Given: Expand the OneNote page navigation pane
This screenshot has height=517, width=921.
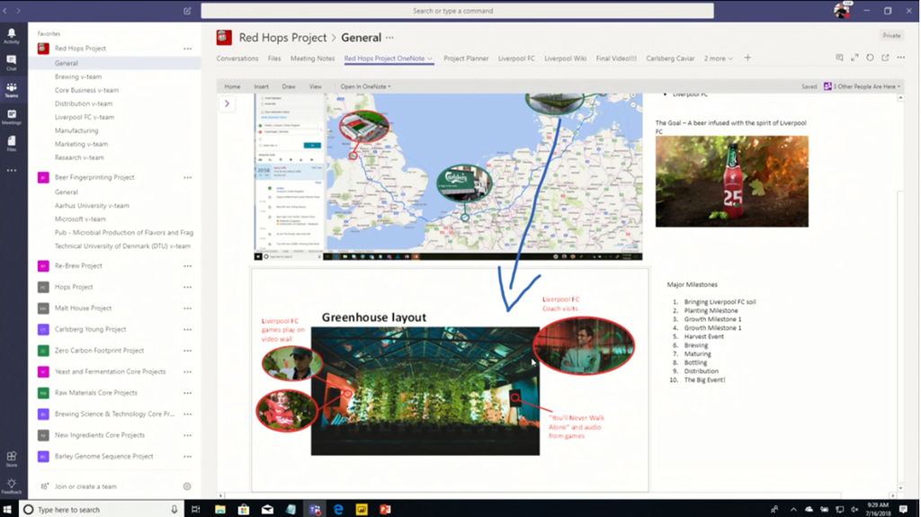Looking at the screenshot, I should [227, 103].
